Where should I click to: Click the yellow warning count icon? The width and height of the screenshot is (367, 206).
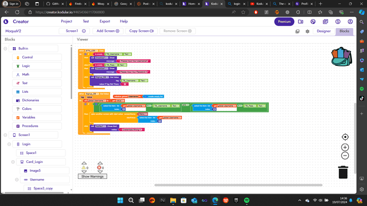pos(84,167)
